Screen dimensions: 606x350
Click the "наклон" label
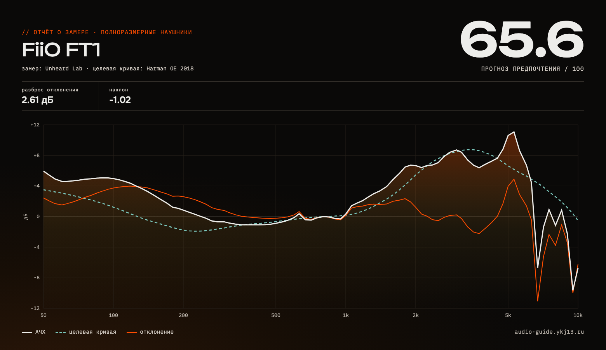118,90
